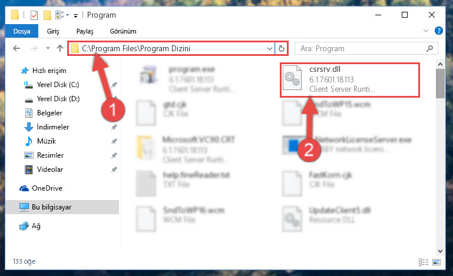
Task: Open the Dosya tab
Action: 22,31
